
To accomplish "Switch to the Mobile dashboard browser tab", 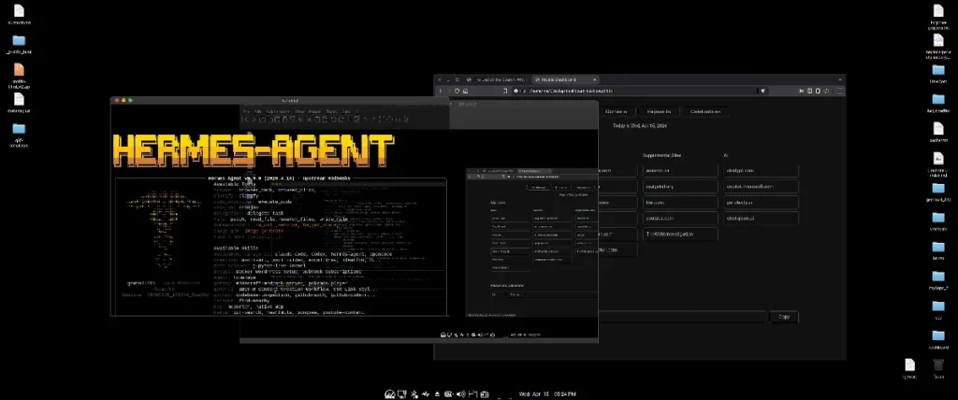I will click(x=565, y=80).
